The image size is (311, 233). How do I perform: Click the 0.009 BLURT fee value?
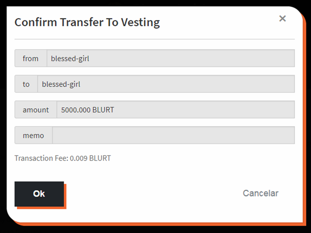[90, 158]
